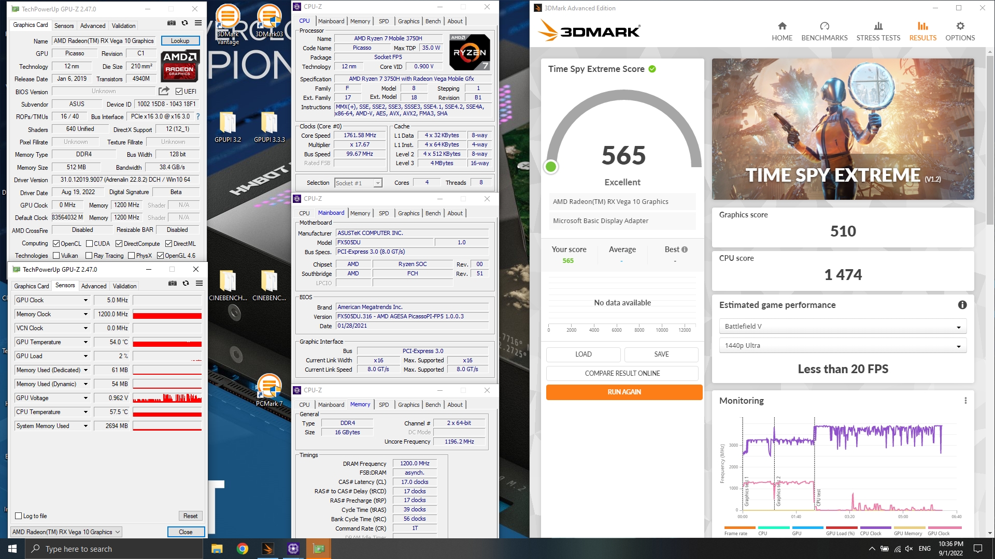995x559 pixels.
Task: Open Socket #1 selection dropdown in CPU-Z
Action: 358,183
